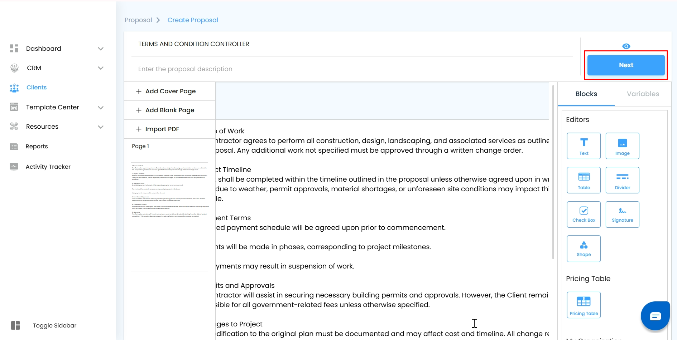This screenshot has height=340, width=677.
Task: Add a Table block
Action: pos(584,180)
